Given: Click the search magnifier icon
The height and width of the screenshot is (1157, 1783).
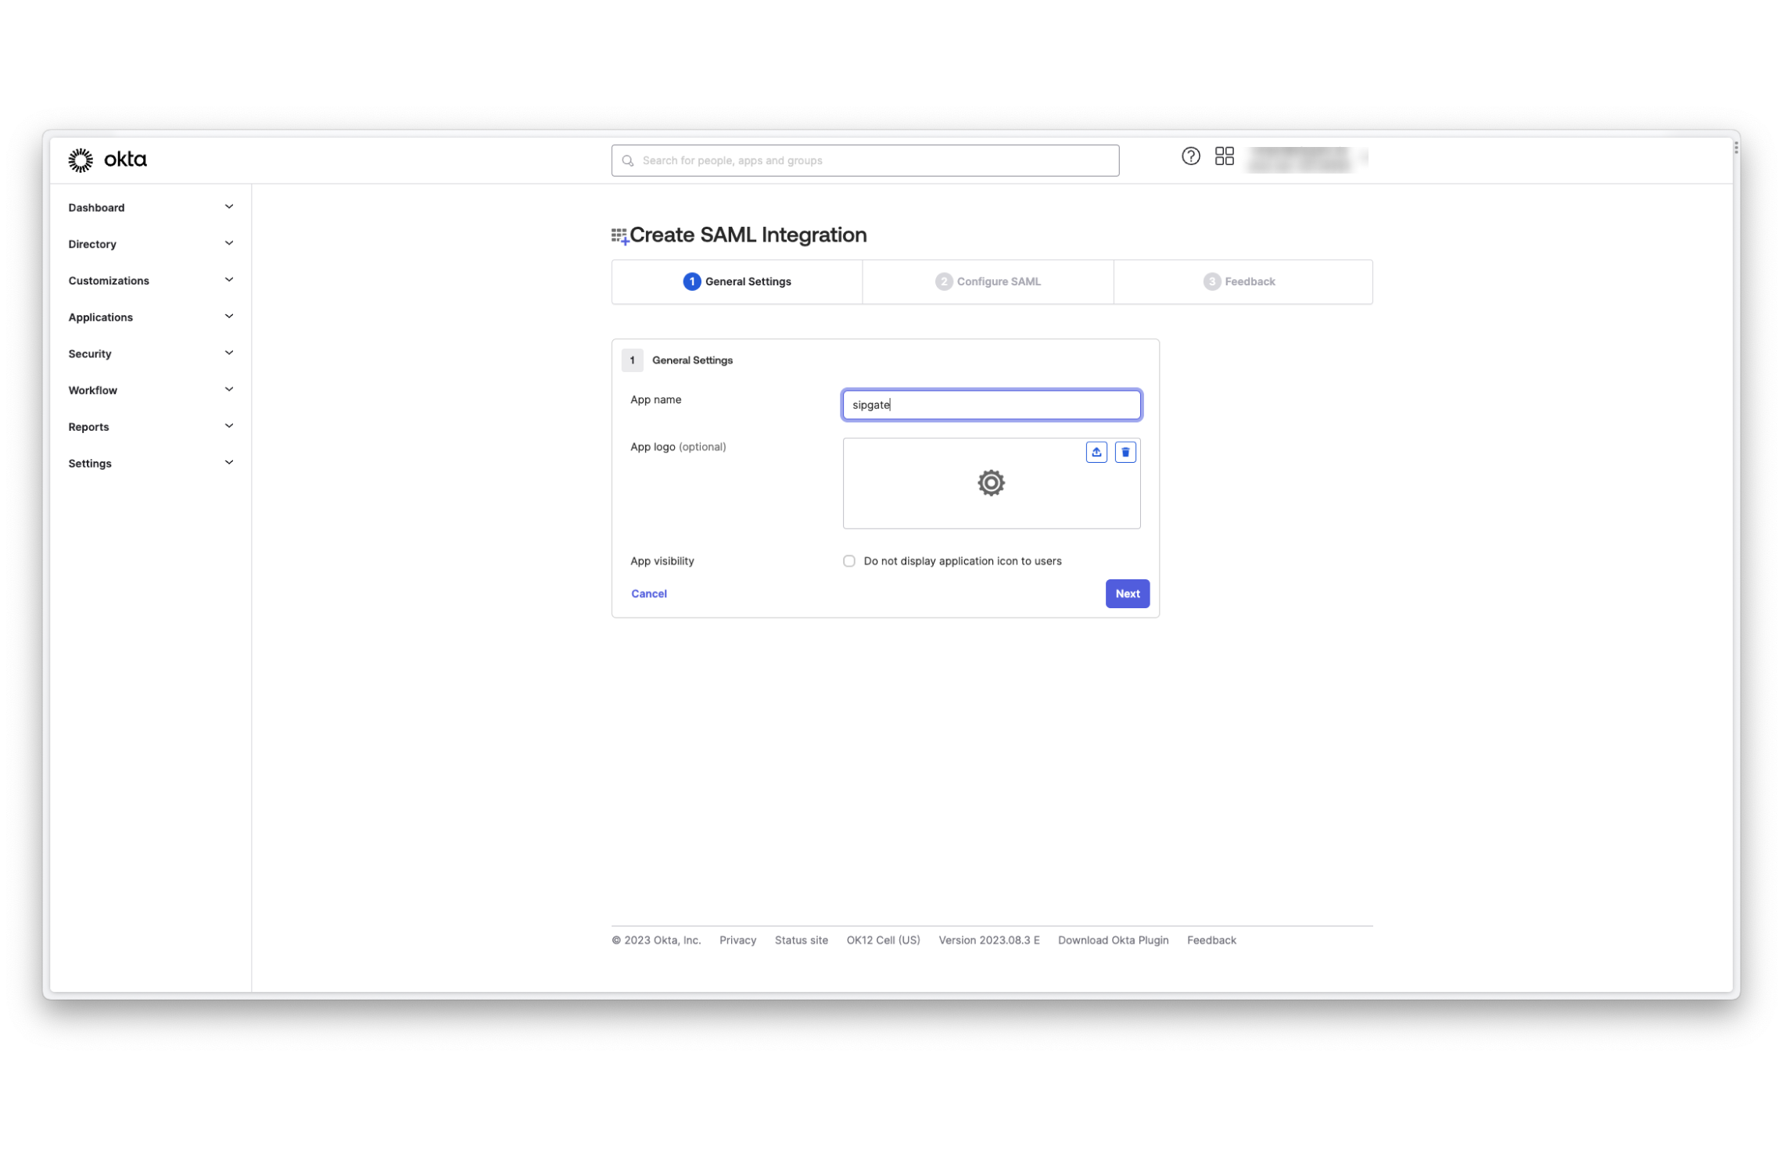Looking at the screenshot, I should [x=627, y=160].
